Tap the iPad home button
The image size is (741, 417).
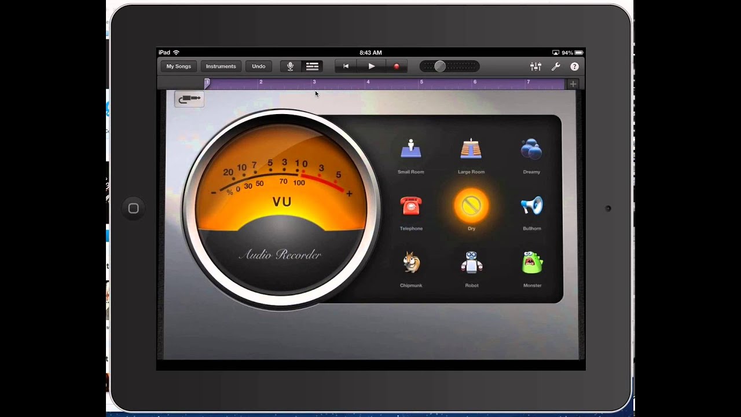133,209
